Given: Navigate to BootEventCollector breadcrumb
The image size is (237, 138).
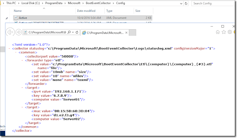Looking at the screenshot, I should [98, 3].
